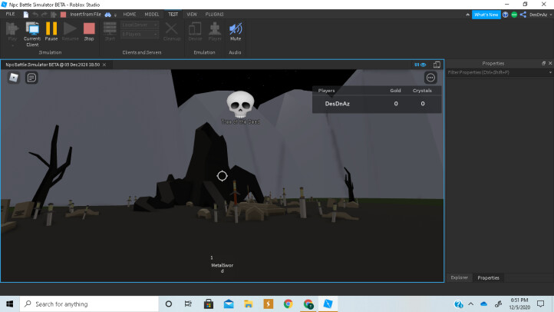Click the Share icon in title ribbon
This screenshot has width=554, height=312.
click(x=523, y=15)
